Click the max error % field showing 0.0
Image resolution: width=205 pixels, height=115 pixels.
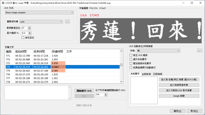pos(25,33)
